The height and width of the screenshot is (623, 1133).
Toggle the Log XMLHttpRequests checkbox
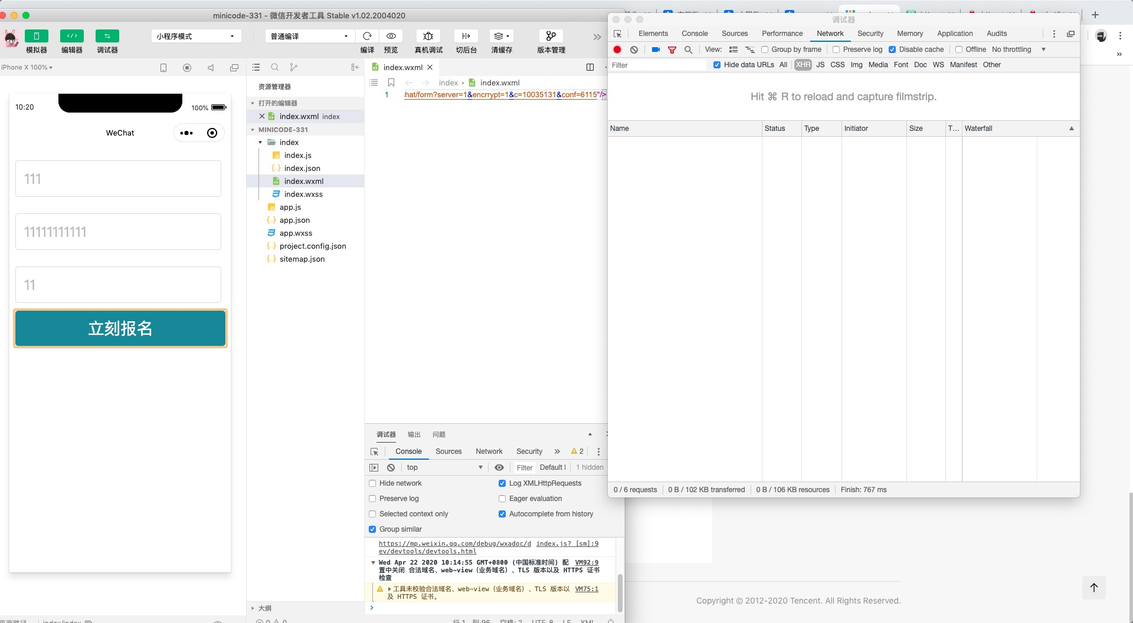(502, 483)
